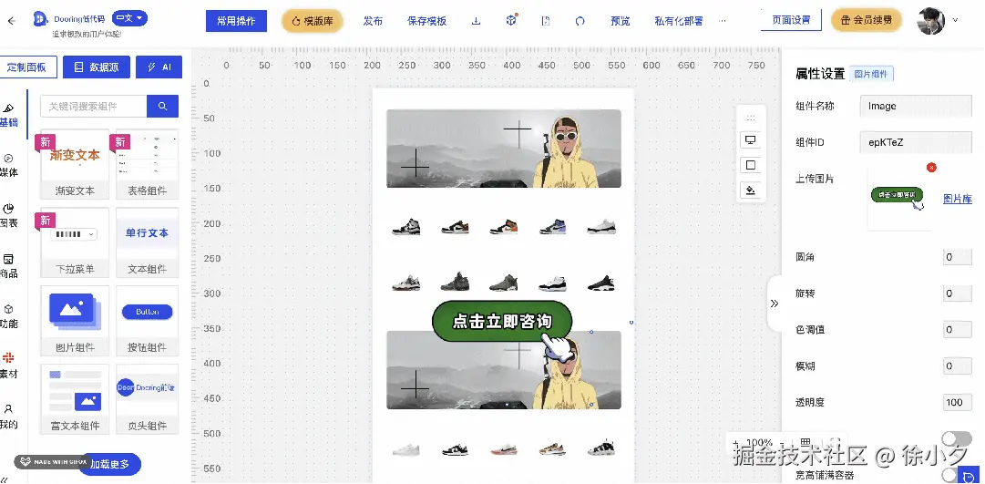Viewport: 985px width, 484px height.
Task: Click the 数据源 data source button
Action: tap(96, 67)
